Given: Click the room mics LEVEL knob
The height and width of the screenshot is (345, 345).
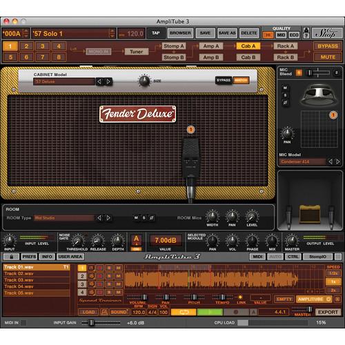Looking at the screenshot, I should click(x=252, y=217).
